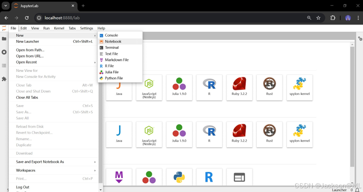Create Markdown file from purple M icon

(119, 177)
